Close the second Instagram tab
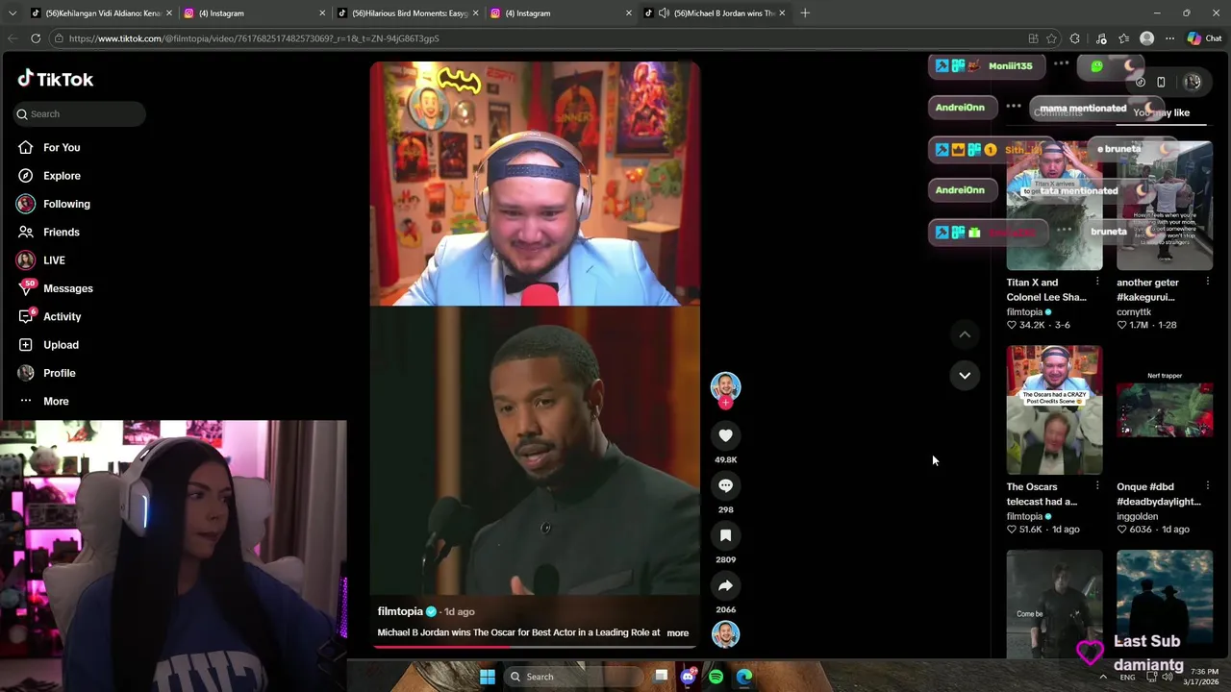The image size is (1231, 692). click(629, 13)
